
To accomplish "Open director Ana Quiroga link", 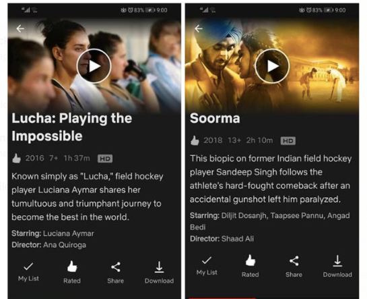I will coord(65,245).
